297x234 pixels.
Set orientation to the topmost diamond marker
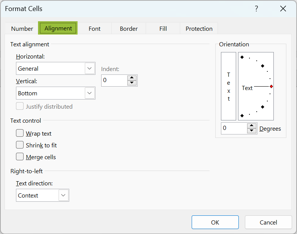(x=242, y=57)
